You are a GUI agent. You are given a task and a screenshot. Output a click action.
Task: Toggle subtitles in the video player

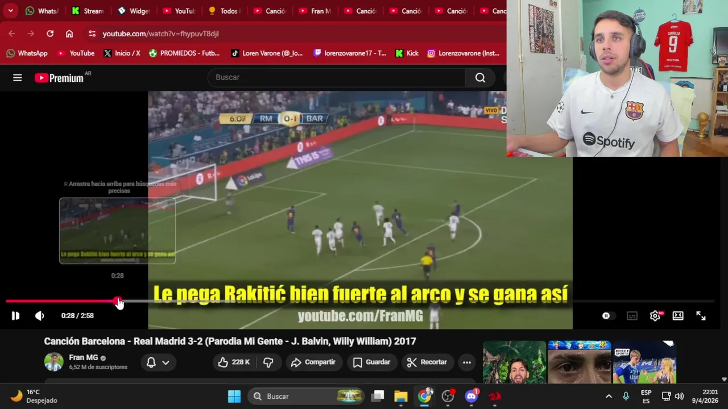coord(632,316)
